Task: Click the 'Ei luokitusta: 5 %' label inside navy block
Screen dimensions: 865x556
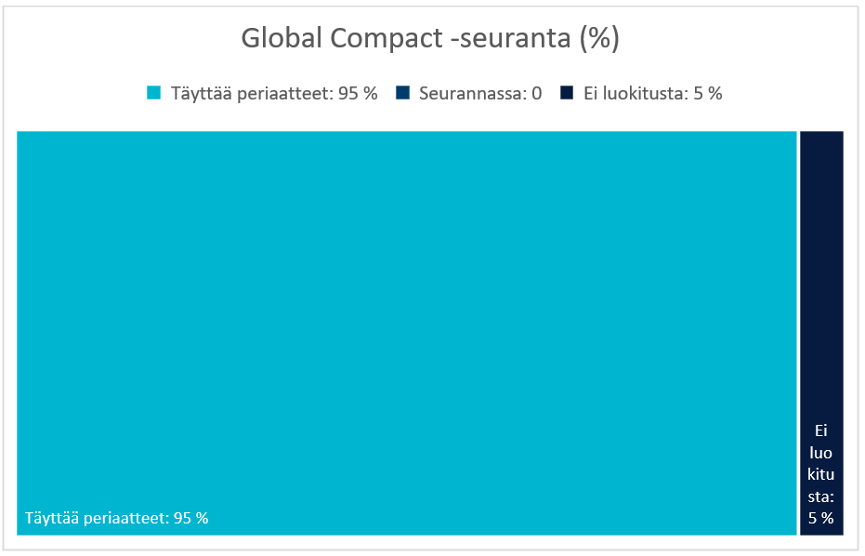Action: pos(821,474)
